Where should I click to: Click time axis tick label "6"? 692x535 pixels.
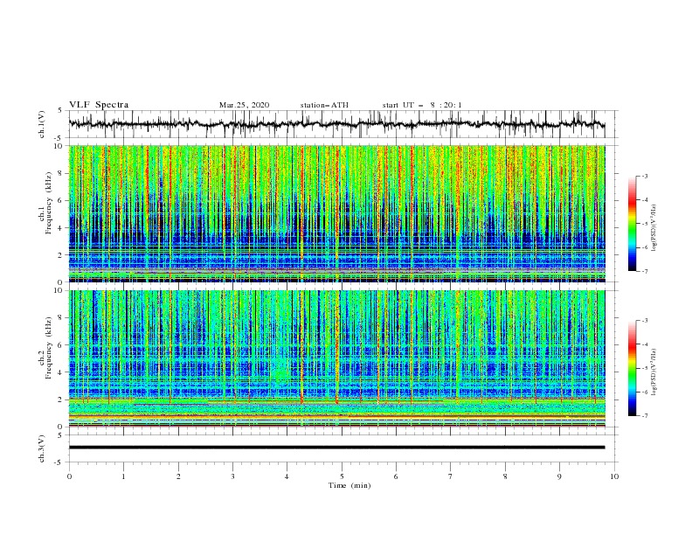pyautogui.click(x=397, y=476)
